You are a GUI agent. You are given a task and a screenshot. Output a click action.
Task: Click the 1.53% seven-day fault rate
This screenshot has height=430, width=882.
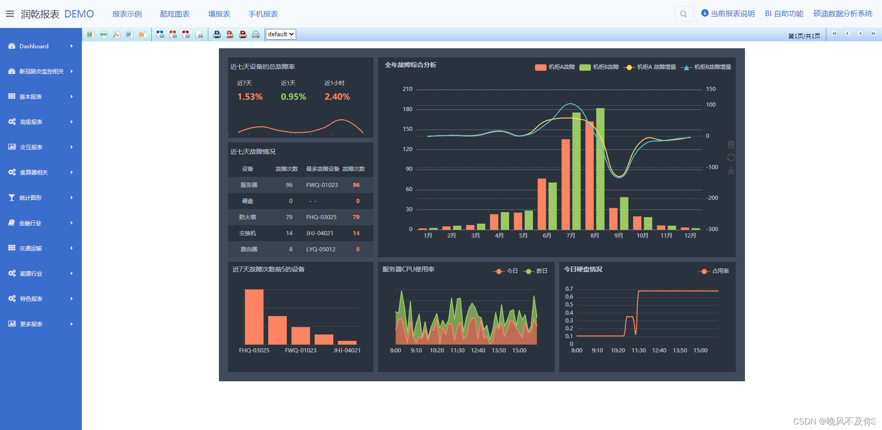(x=250, y=97)
